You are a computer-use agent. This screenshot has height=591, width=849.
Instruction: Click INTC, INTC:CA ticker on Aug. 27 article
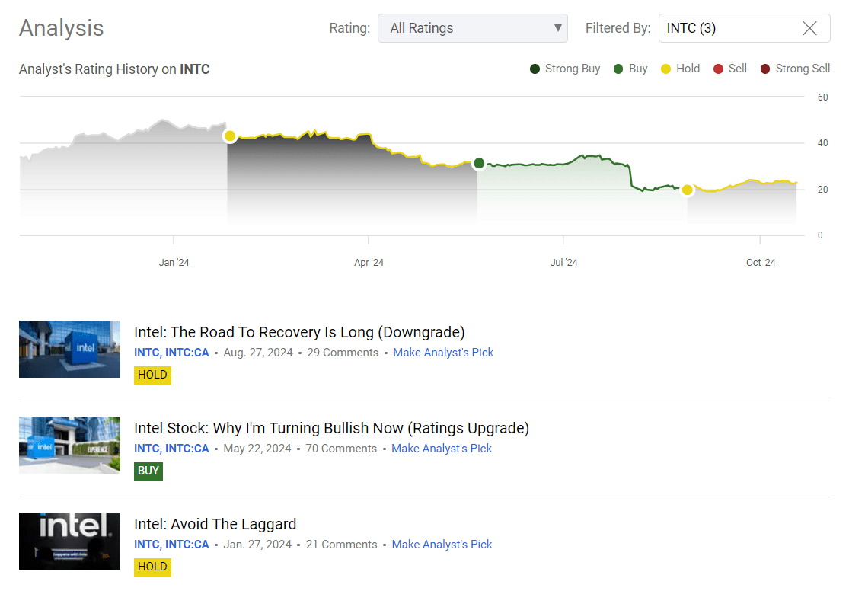click(171, 353)
